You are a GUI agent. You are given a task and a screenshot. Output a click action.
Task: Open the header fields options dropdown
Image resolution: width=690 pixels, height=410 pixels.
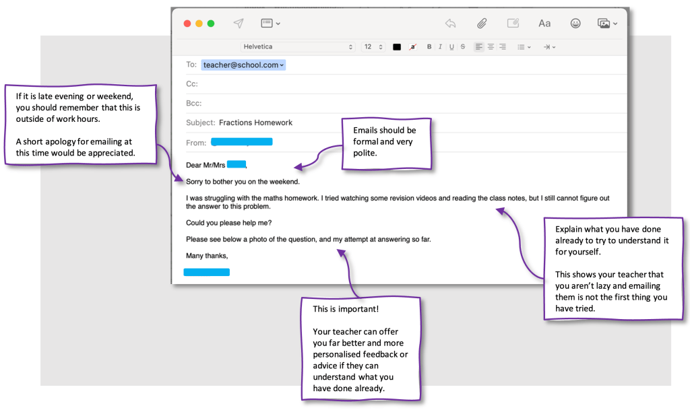pyautogui.click(x=270, y=24)
